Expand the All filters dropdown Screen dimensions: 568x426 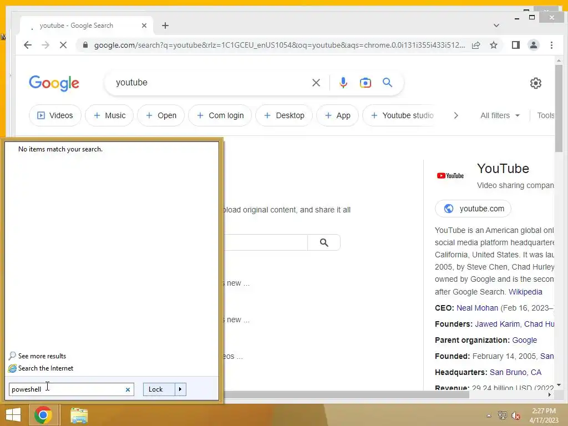tap(500, 115)
